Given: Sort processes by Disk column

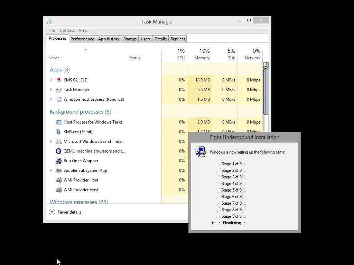Looking at the screenshot, I should click(225, 54).
